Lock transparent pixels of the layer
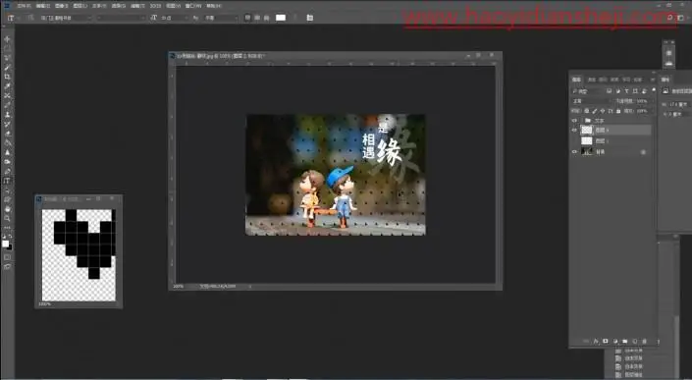This screenshot has width=692, height=380. click(x=587, y=111)
